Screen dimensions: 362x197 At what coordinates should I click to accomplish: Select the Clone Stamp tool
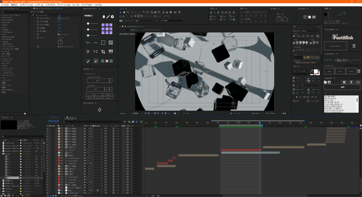(167, 12)
